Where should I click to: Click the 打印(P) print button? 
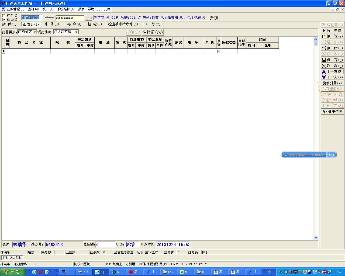click(133, 32)
